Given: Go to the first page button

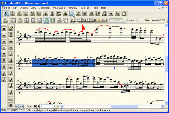Looking at the screenshot, I should (x=35, y=106).
